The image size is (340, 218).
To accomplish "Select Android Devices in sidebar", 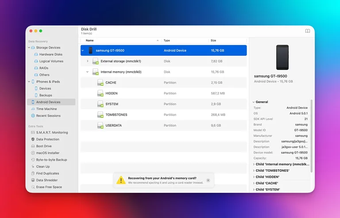I will point(51,102).
